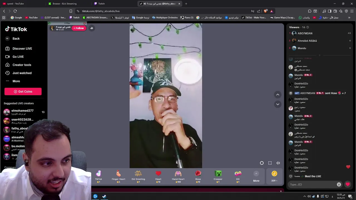
Task: Open Creator tools
Action: pos(18,65)
